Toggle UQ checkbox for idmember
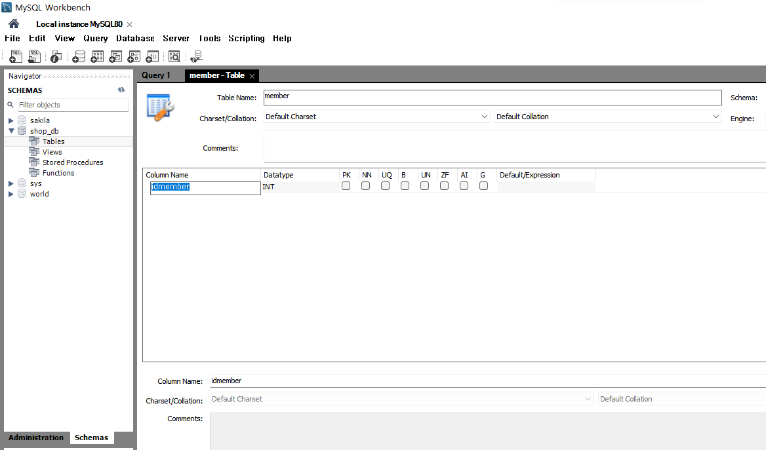Image resolution: width=766 pixels, height=450 pixels. [x=386, y=186]
